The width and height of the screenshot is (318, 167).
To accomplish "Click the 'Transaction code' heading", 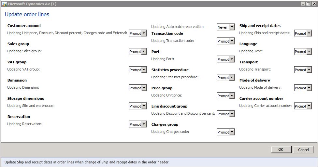I will pyautogui.click(x=167, y=33).
